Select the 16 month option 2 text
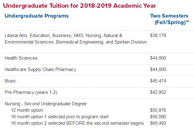Viewport: 194px width, 130px height. (77, 123)
